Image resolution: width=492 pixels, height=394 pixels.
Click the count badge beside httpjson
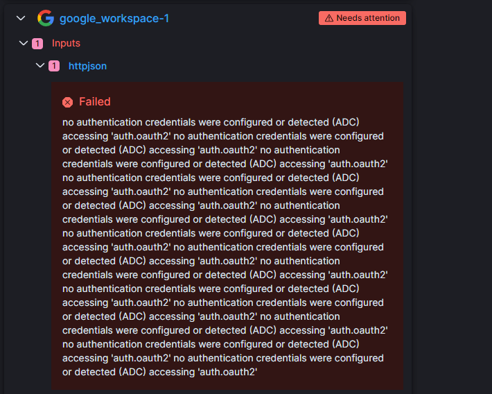pos(54,66)
